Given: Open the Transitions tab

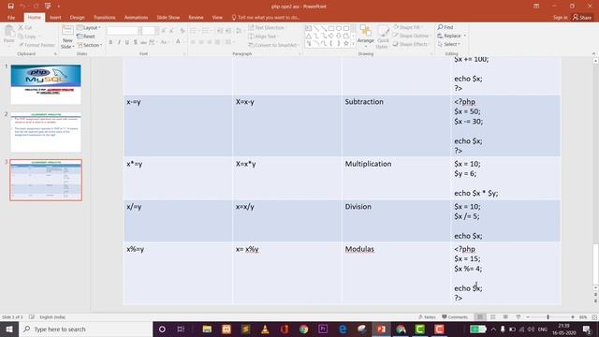Looking at the screenshot, I should click(x=104, y=18).
